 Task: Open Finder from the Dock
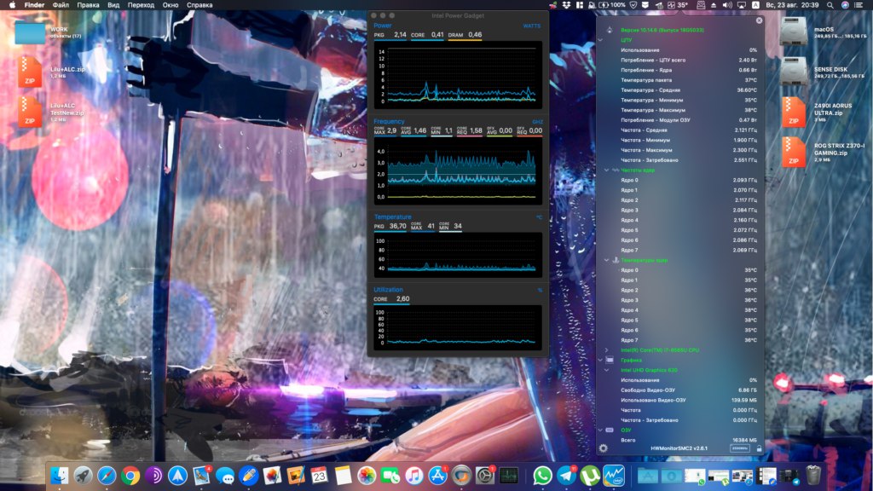(60, 476)
